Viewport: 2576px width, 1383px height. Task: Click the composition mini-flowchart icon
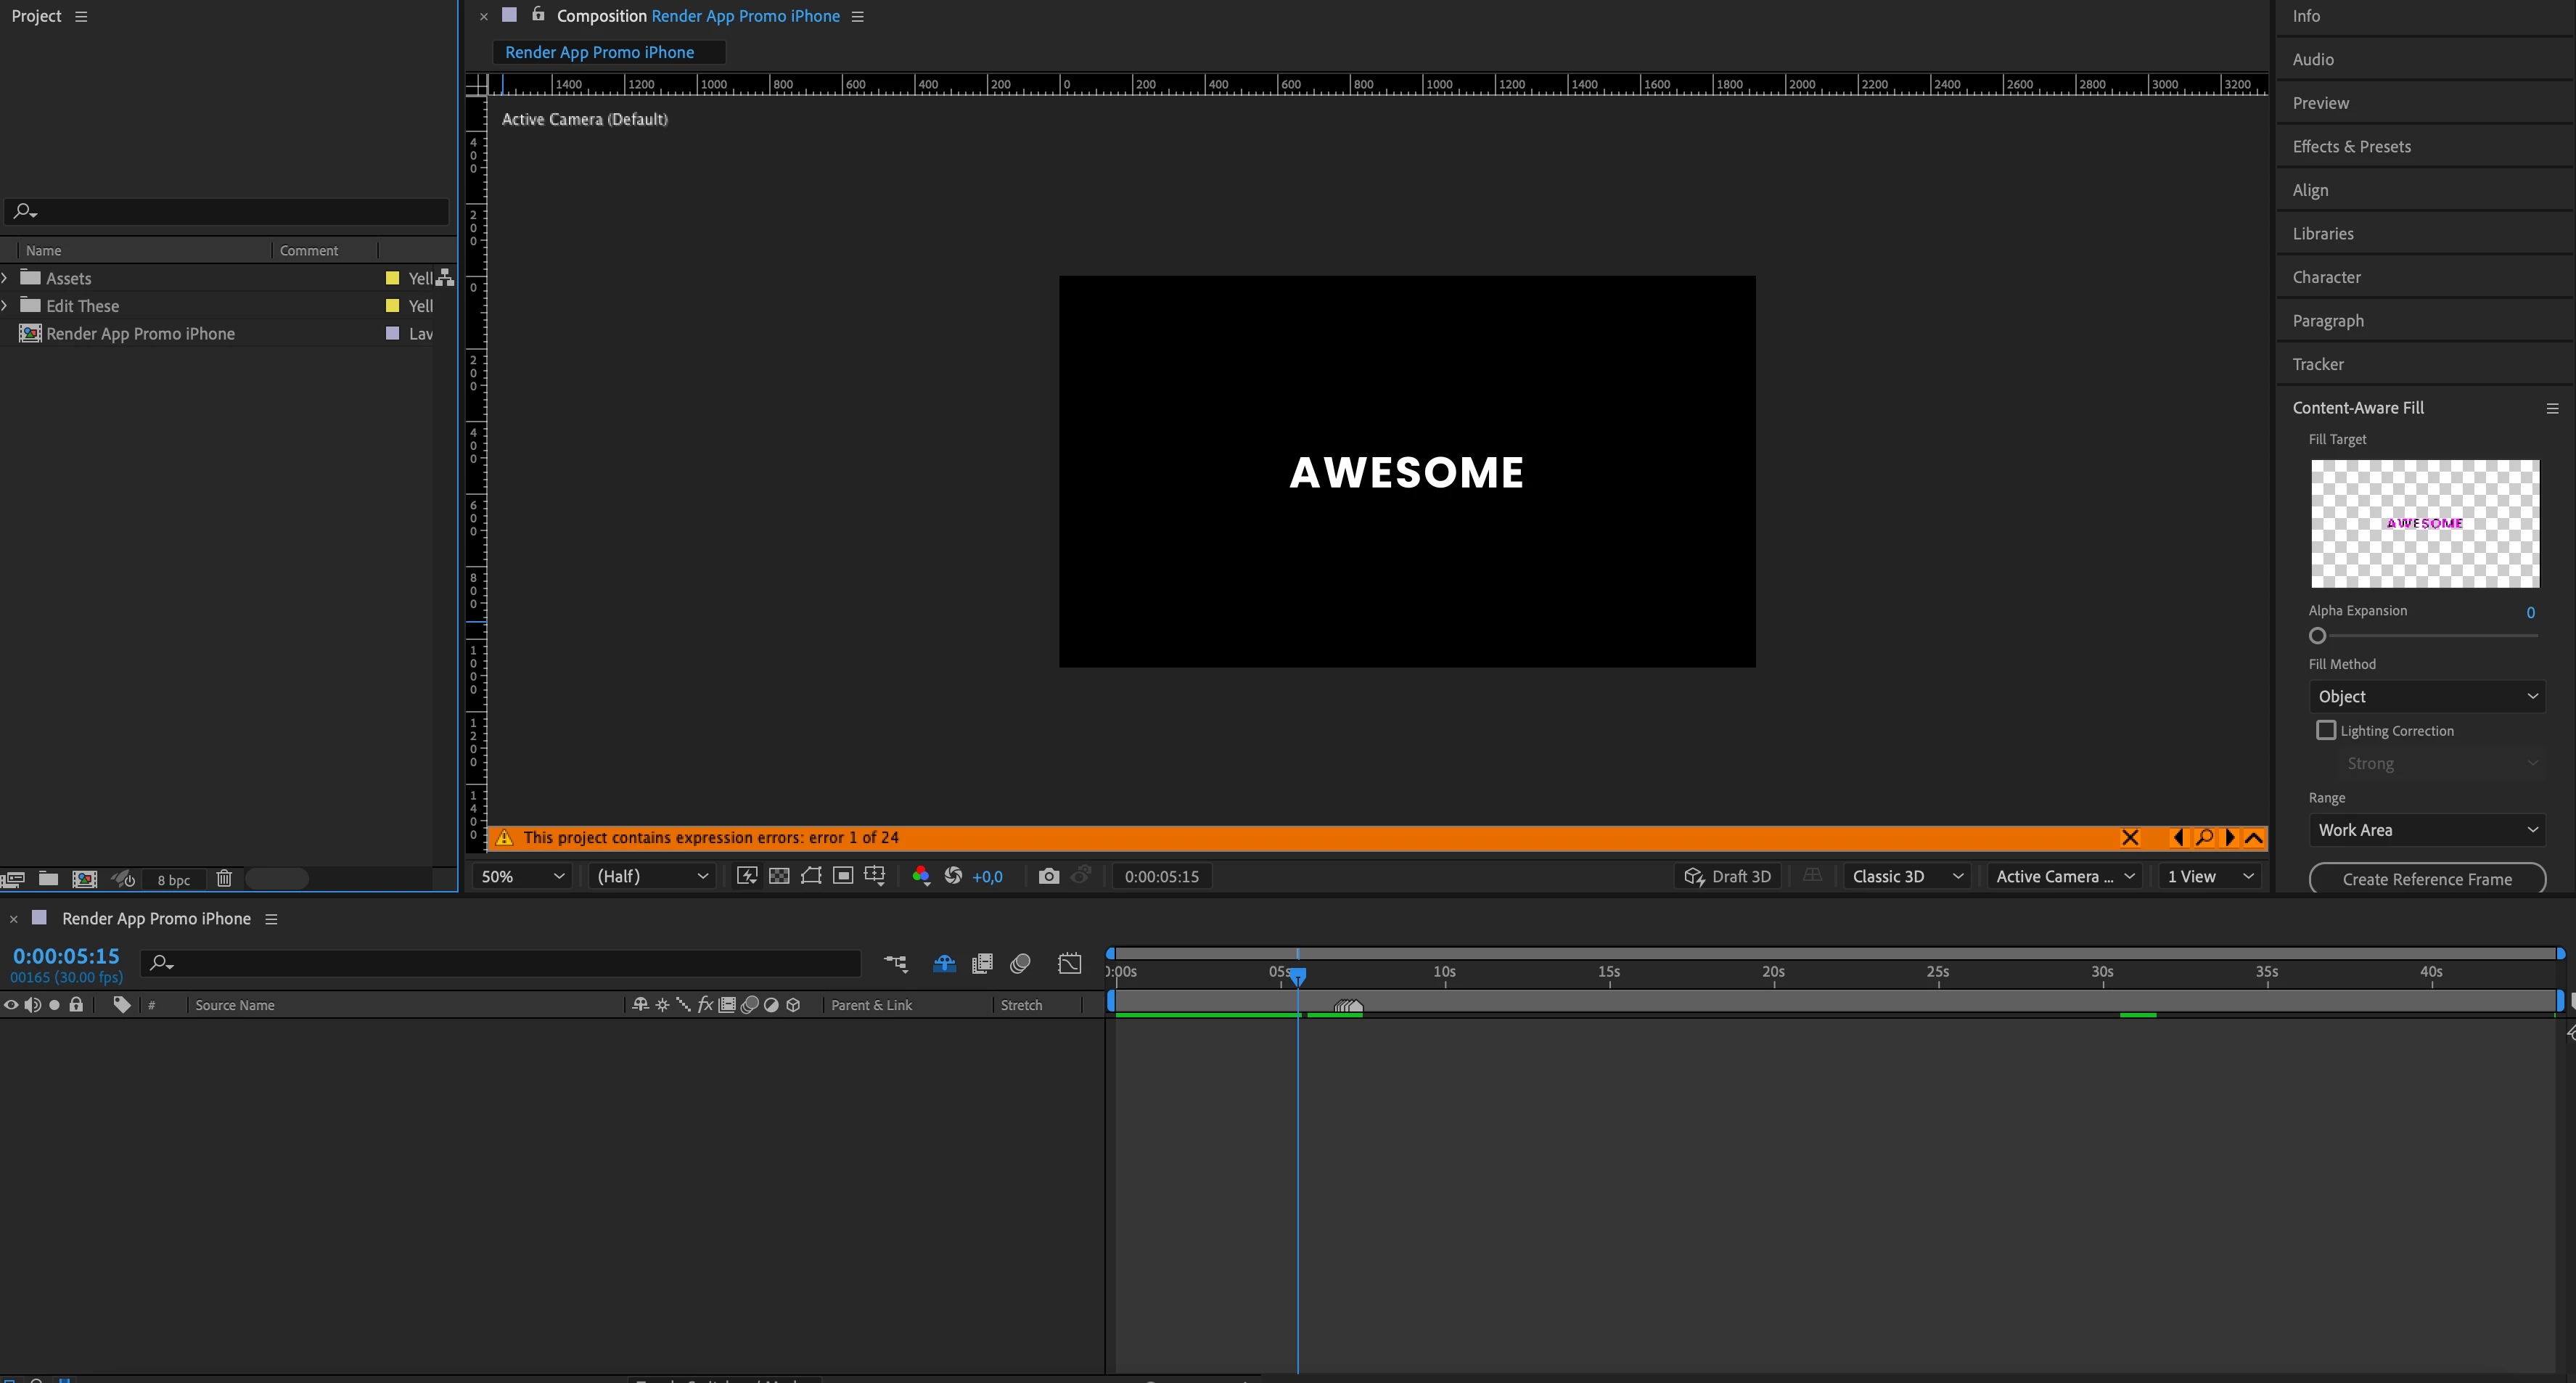coord(895,963)
